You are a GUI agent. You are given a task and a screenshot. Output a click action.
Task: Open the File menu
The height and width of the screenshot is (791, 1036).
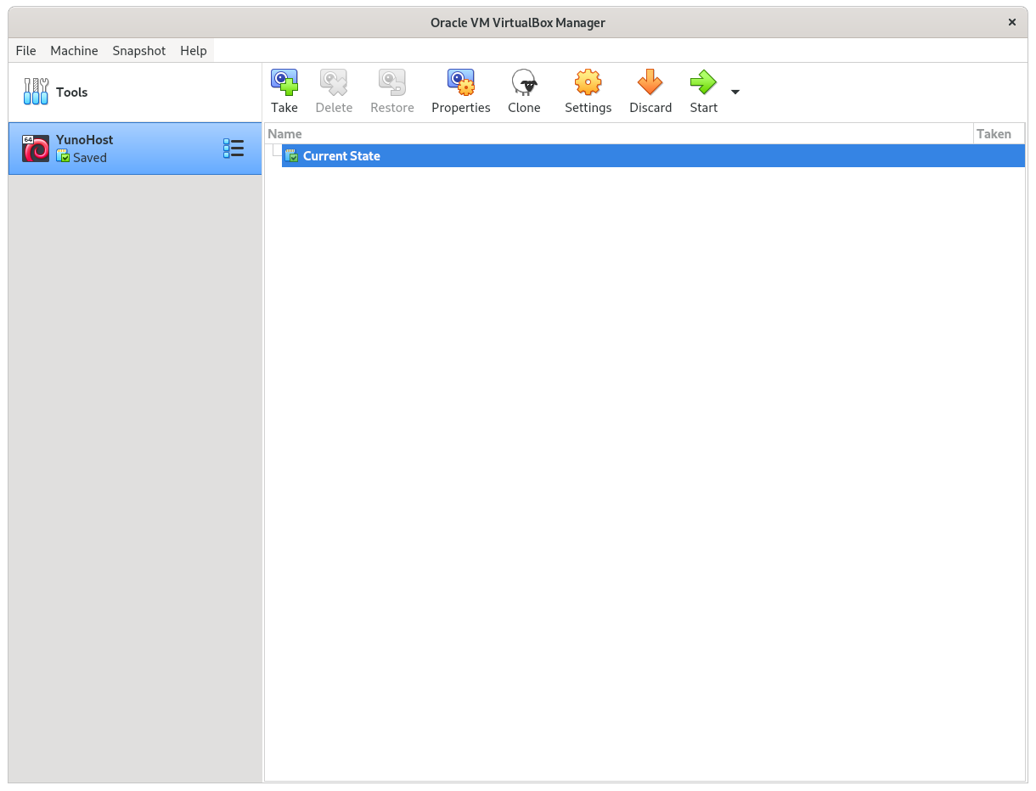point(26,51)
